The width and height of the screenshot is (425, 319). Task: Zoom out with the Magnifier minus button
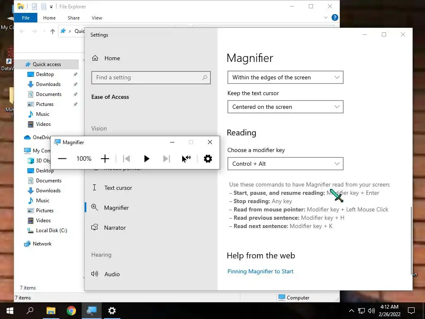62,159
